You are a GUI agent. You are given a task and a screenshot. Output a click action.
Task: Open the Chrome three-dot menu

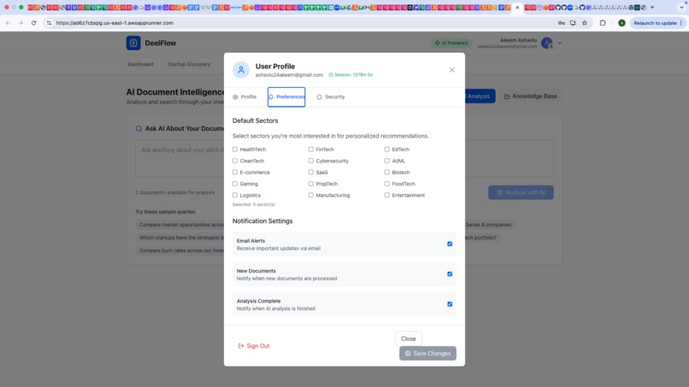coord(681,23)
